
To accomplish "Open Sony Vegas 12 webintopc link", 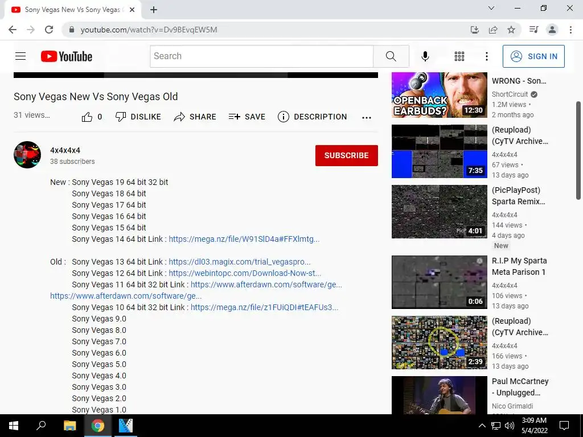I will (x=245, y=273).
